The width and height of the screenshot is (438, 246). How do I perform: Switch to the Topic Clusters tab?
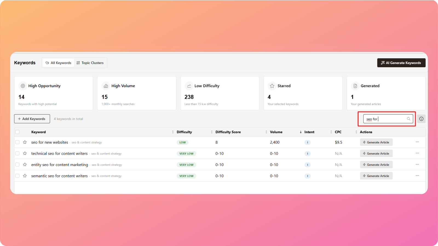(90, 63)
